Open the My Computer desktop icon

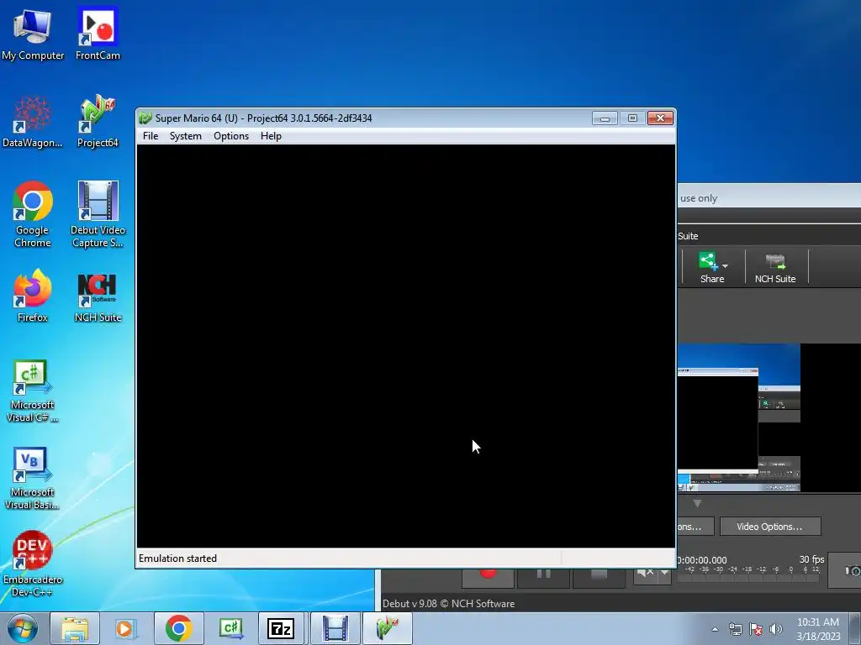(33, 34)
